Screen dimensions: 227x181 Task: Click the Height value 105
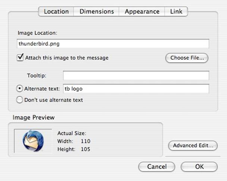coord(85,149)
